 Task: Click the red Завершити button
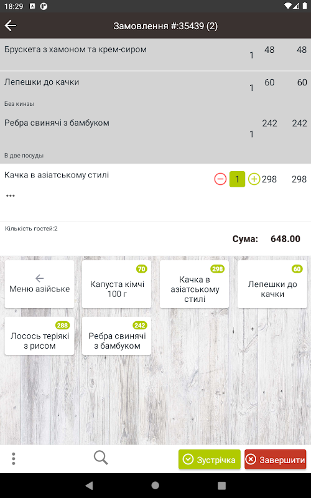tap(276, 459)
